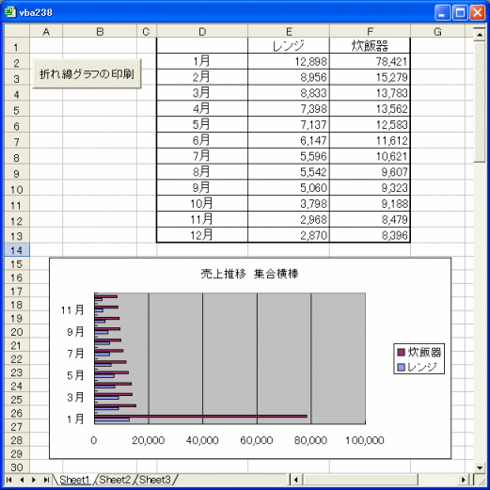Click the 100,000 axis label
Image resolution: width=490 pixels, height=490 pixels.
[365, 440]
